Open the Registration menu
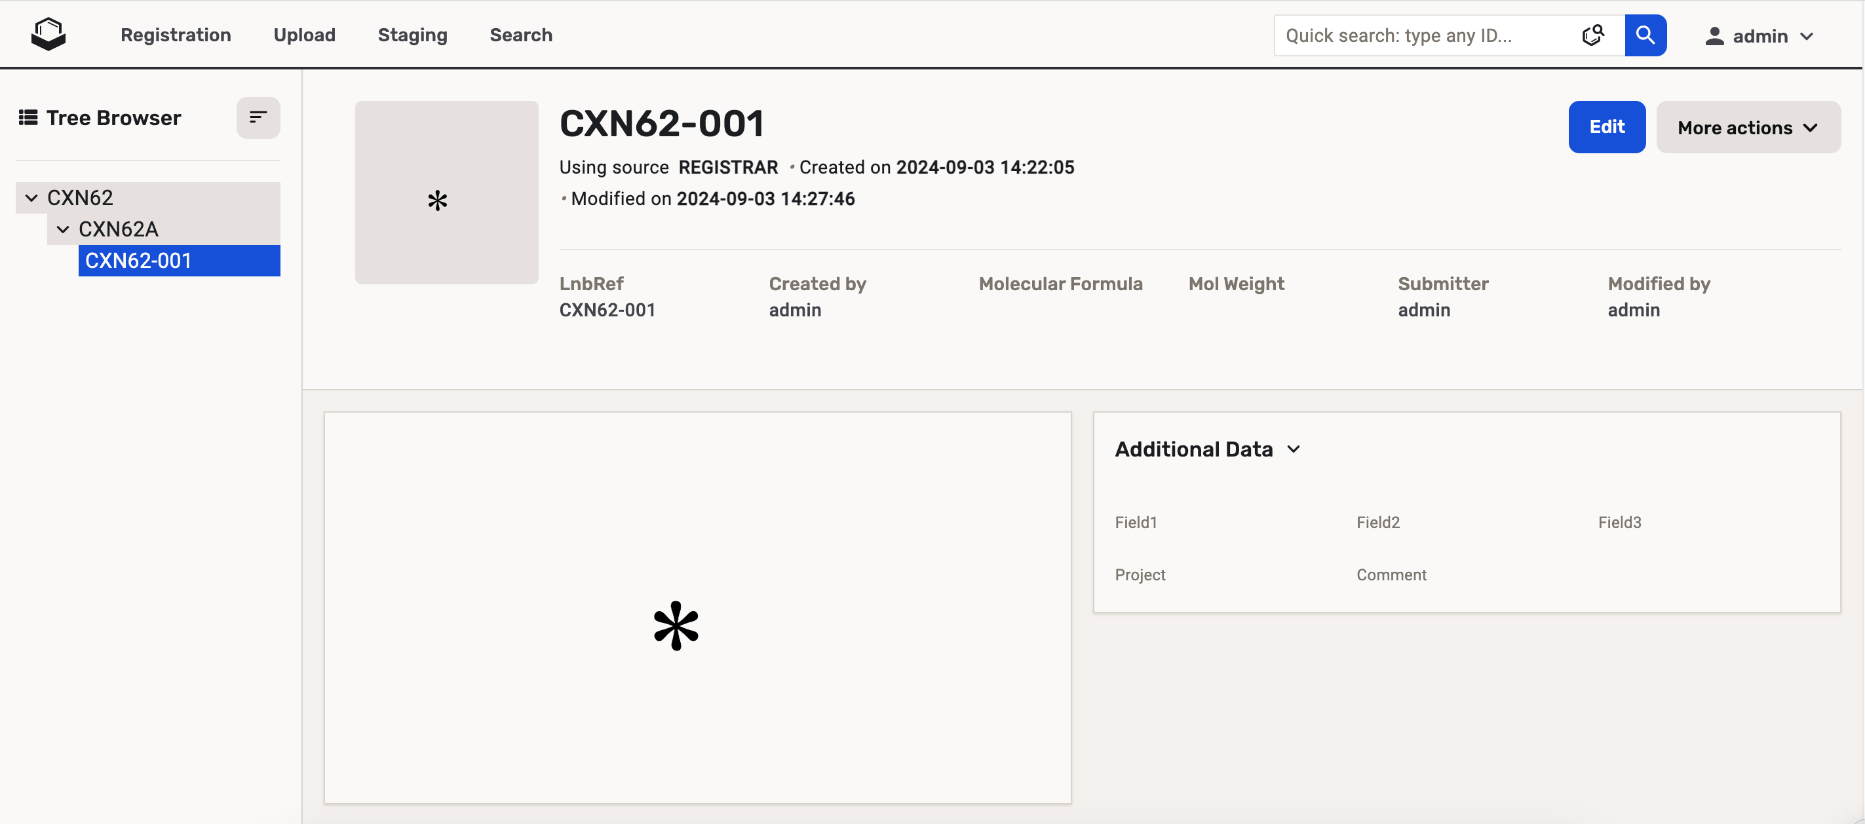 175,35
